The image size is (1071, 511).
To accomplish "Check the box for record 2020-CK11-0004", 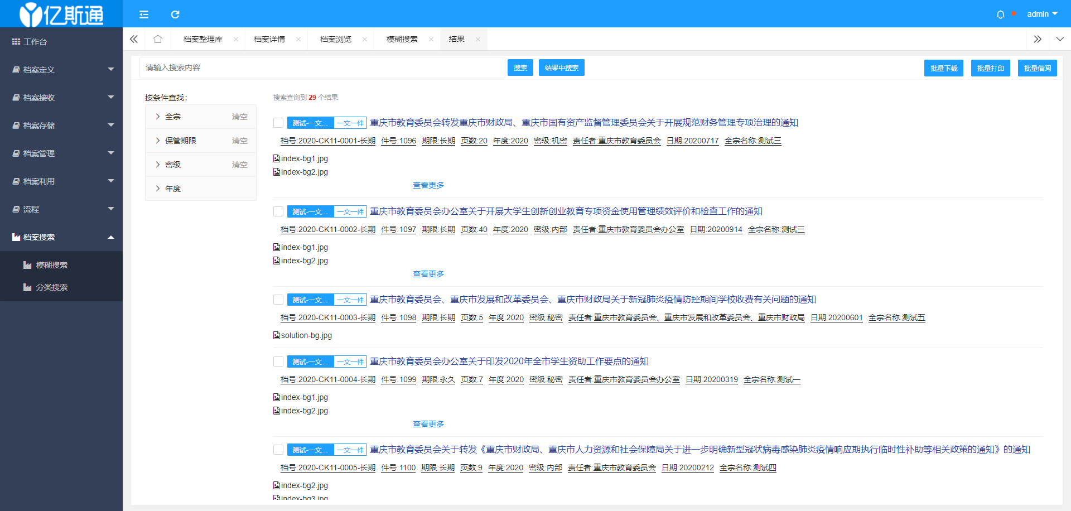I will click(x=278, y=361).
